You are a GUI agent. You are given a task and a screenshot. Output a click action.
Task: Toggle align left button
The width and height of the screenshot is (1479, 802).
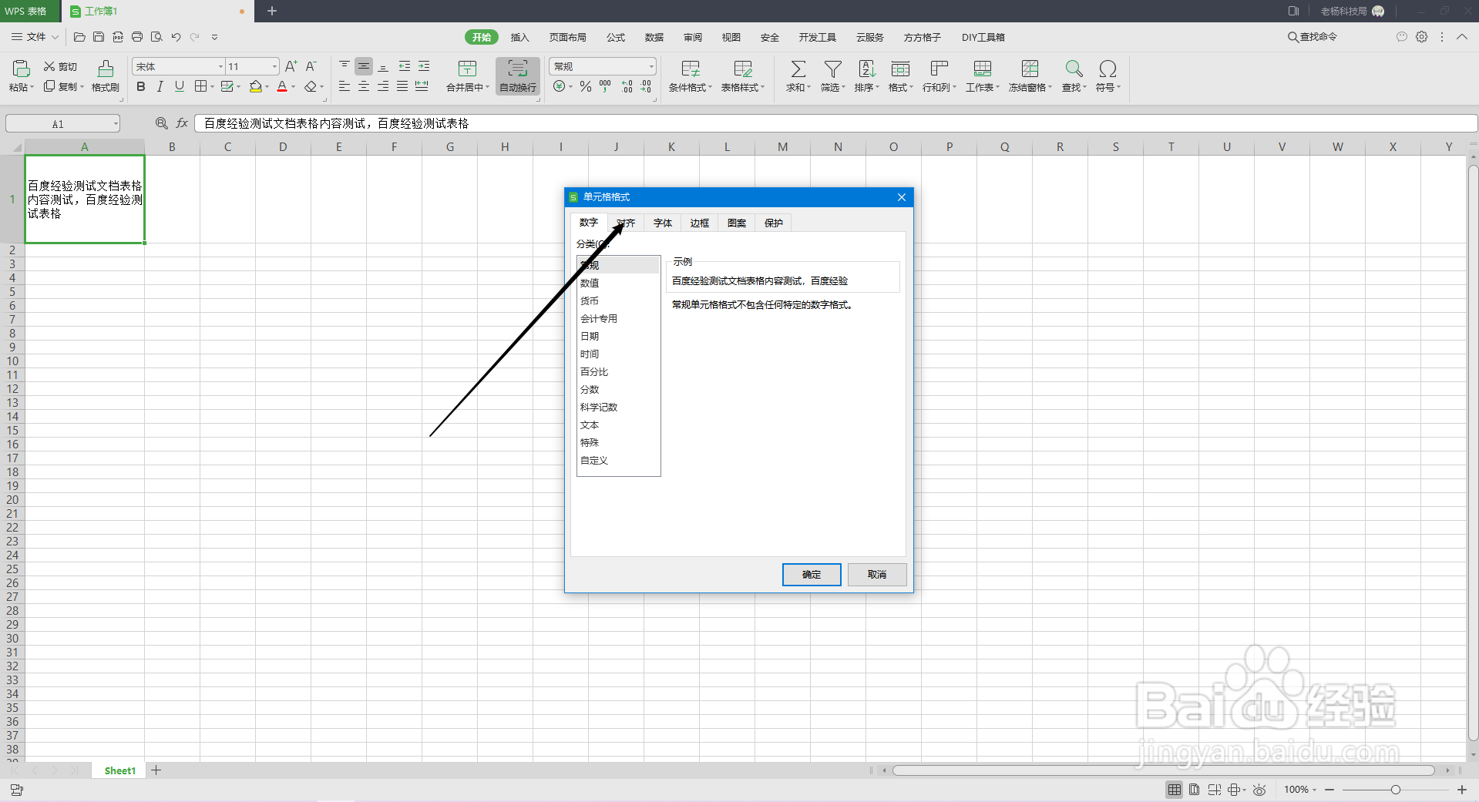[x=345, y=86]
